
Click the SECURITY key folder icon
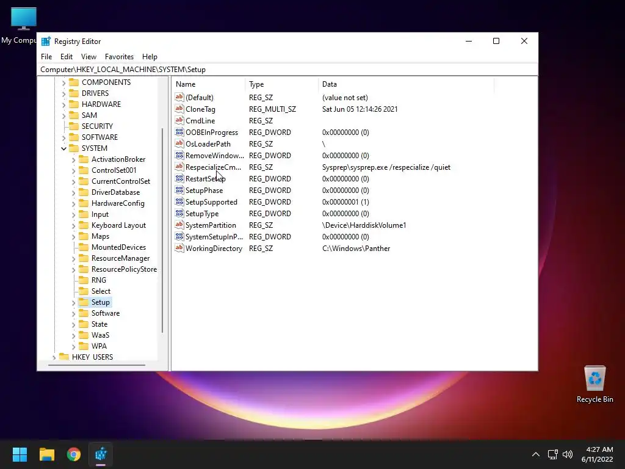pyautogui.click(x=74, y=126)
